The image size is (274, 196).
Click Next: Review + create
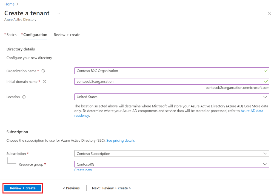111,188
